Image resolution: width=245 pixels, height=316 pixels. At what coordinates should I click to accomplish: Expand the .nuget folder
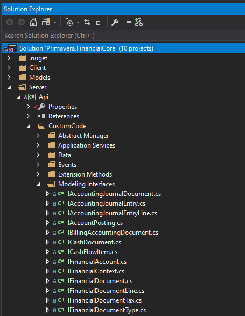click(9, 58)
